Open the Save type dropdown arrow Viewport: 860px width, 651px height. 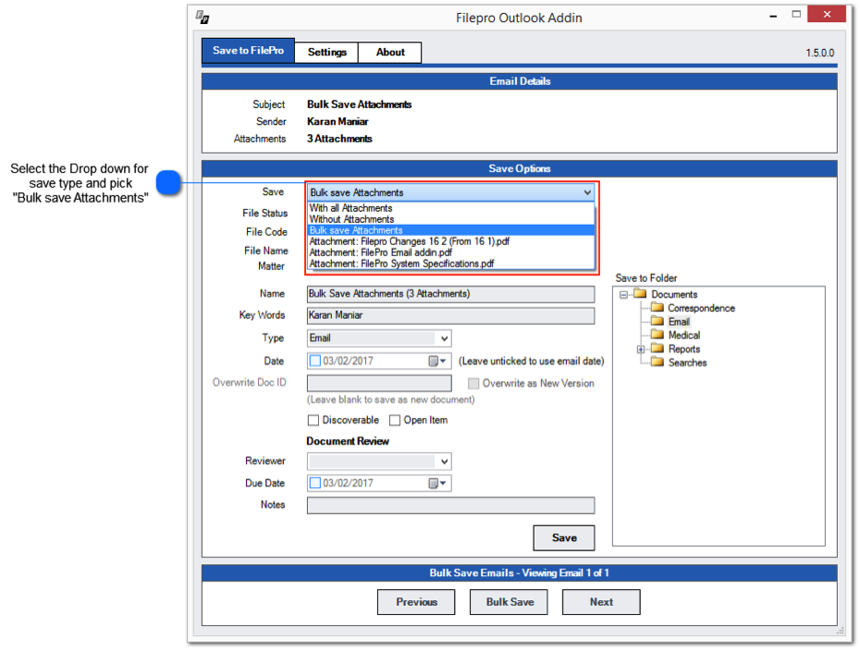pyautogui.click(x=587, y=192)
